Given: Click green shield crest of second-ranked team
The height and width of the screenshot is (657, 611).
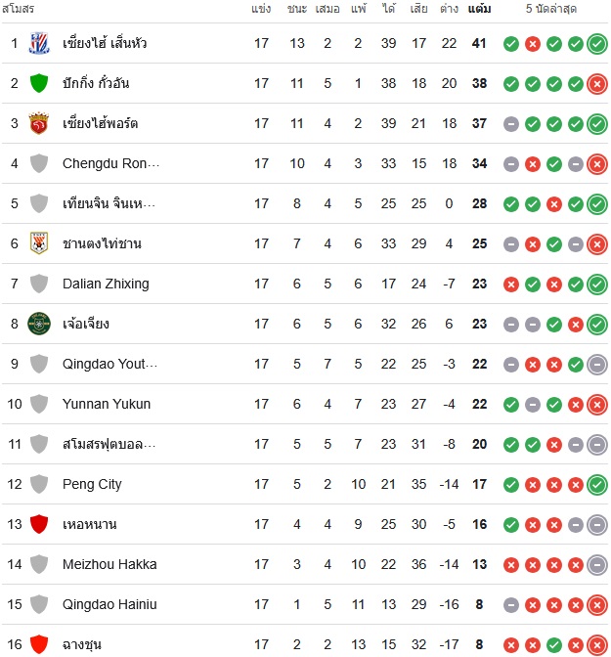Looking at the screenshot, I should (x=39, y=83).
